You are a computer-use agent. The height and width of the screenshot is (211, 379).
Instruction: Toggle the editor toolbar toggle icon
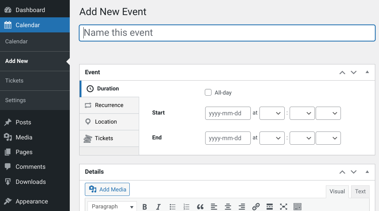tap(297, 206)
